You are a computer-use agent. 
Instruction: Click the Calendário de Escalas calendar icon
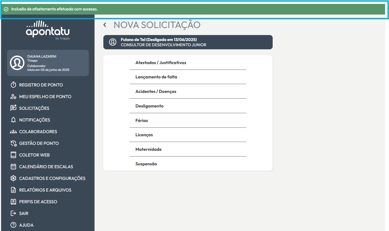tap(13, 167)
